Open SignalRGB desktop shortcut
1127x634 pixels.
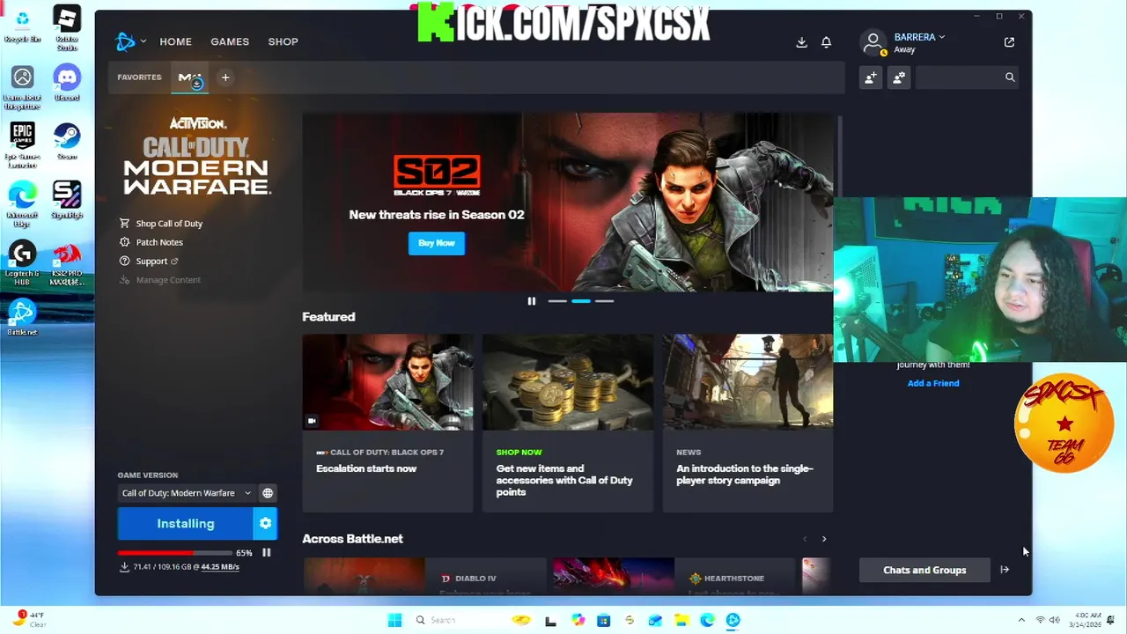67,201
